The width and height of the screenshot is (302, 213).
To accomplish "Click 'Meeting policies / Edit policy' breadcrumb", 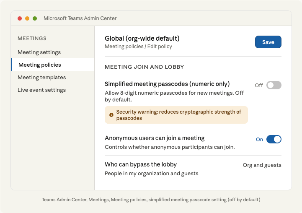I will (138, 47).
